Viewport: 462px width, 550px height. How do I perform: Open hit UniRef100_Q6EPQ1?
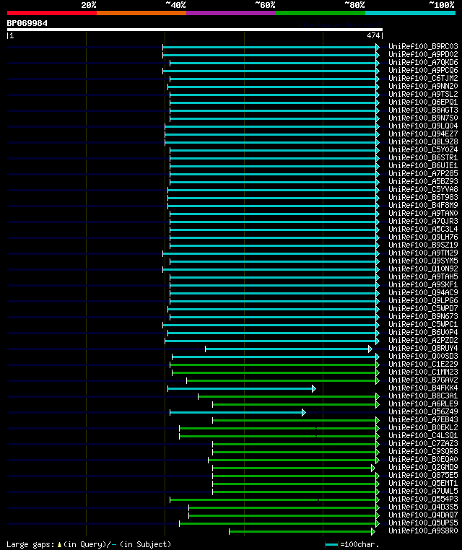423,102
